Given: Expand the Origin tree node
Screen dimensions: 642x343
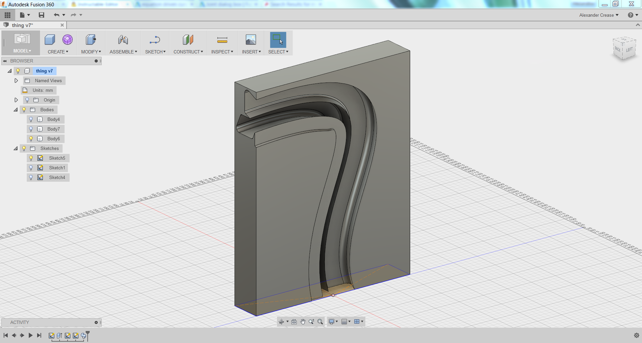Looking at the screenshot, I should coord(16,100).
